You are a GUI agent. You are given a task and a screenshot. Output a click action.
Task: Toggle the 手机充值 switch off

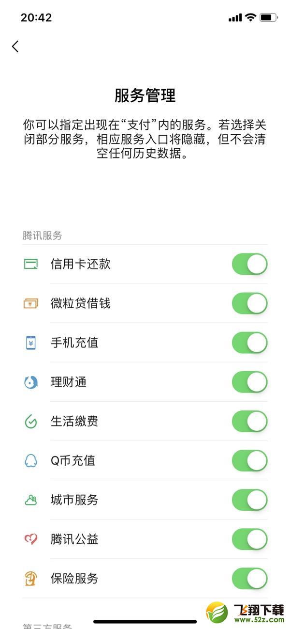click(249, 343)
